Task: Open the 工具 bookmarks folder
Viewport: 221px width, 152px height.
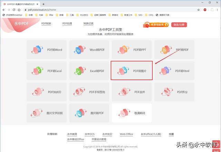Action: tap(70, 15)
